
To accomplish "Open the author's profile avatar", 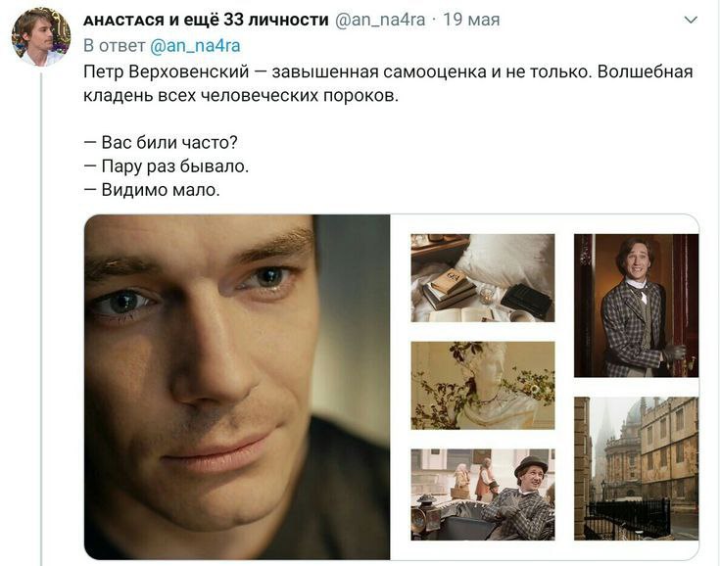I will pyautogui.click(x=41, y=37).
